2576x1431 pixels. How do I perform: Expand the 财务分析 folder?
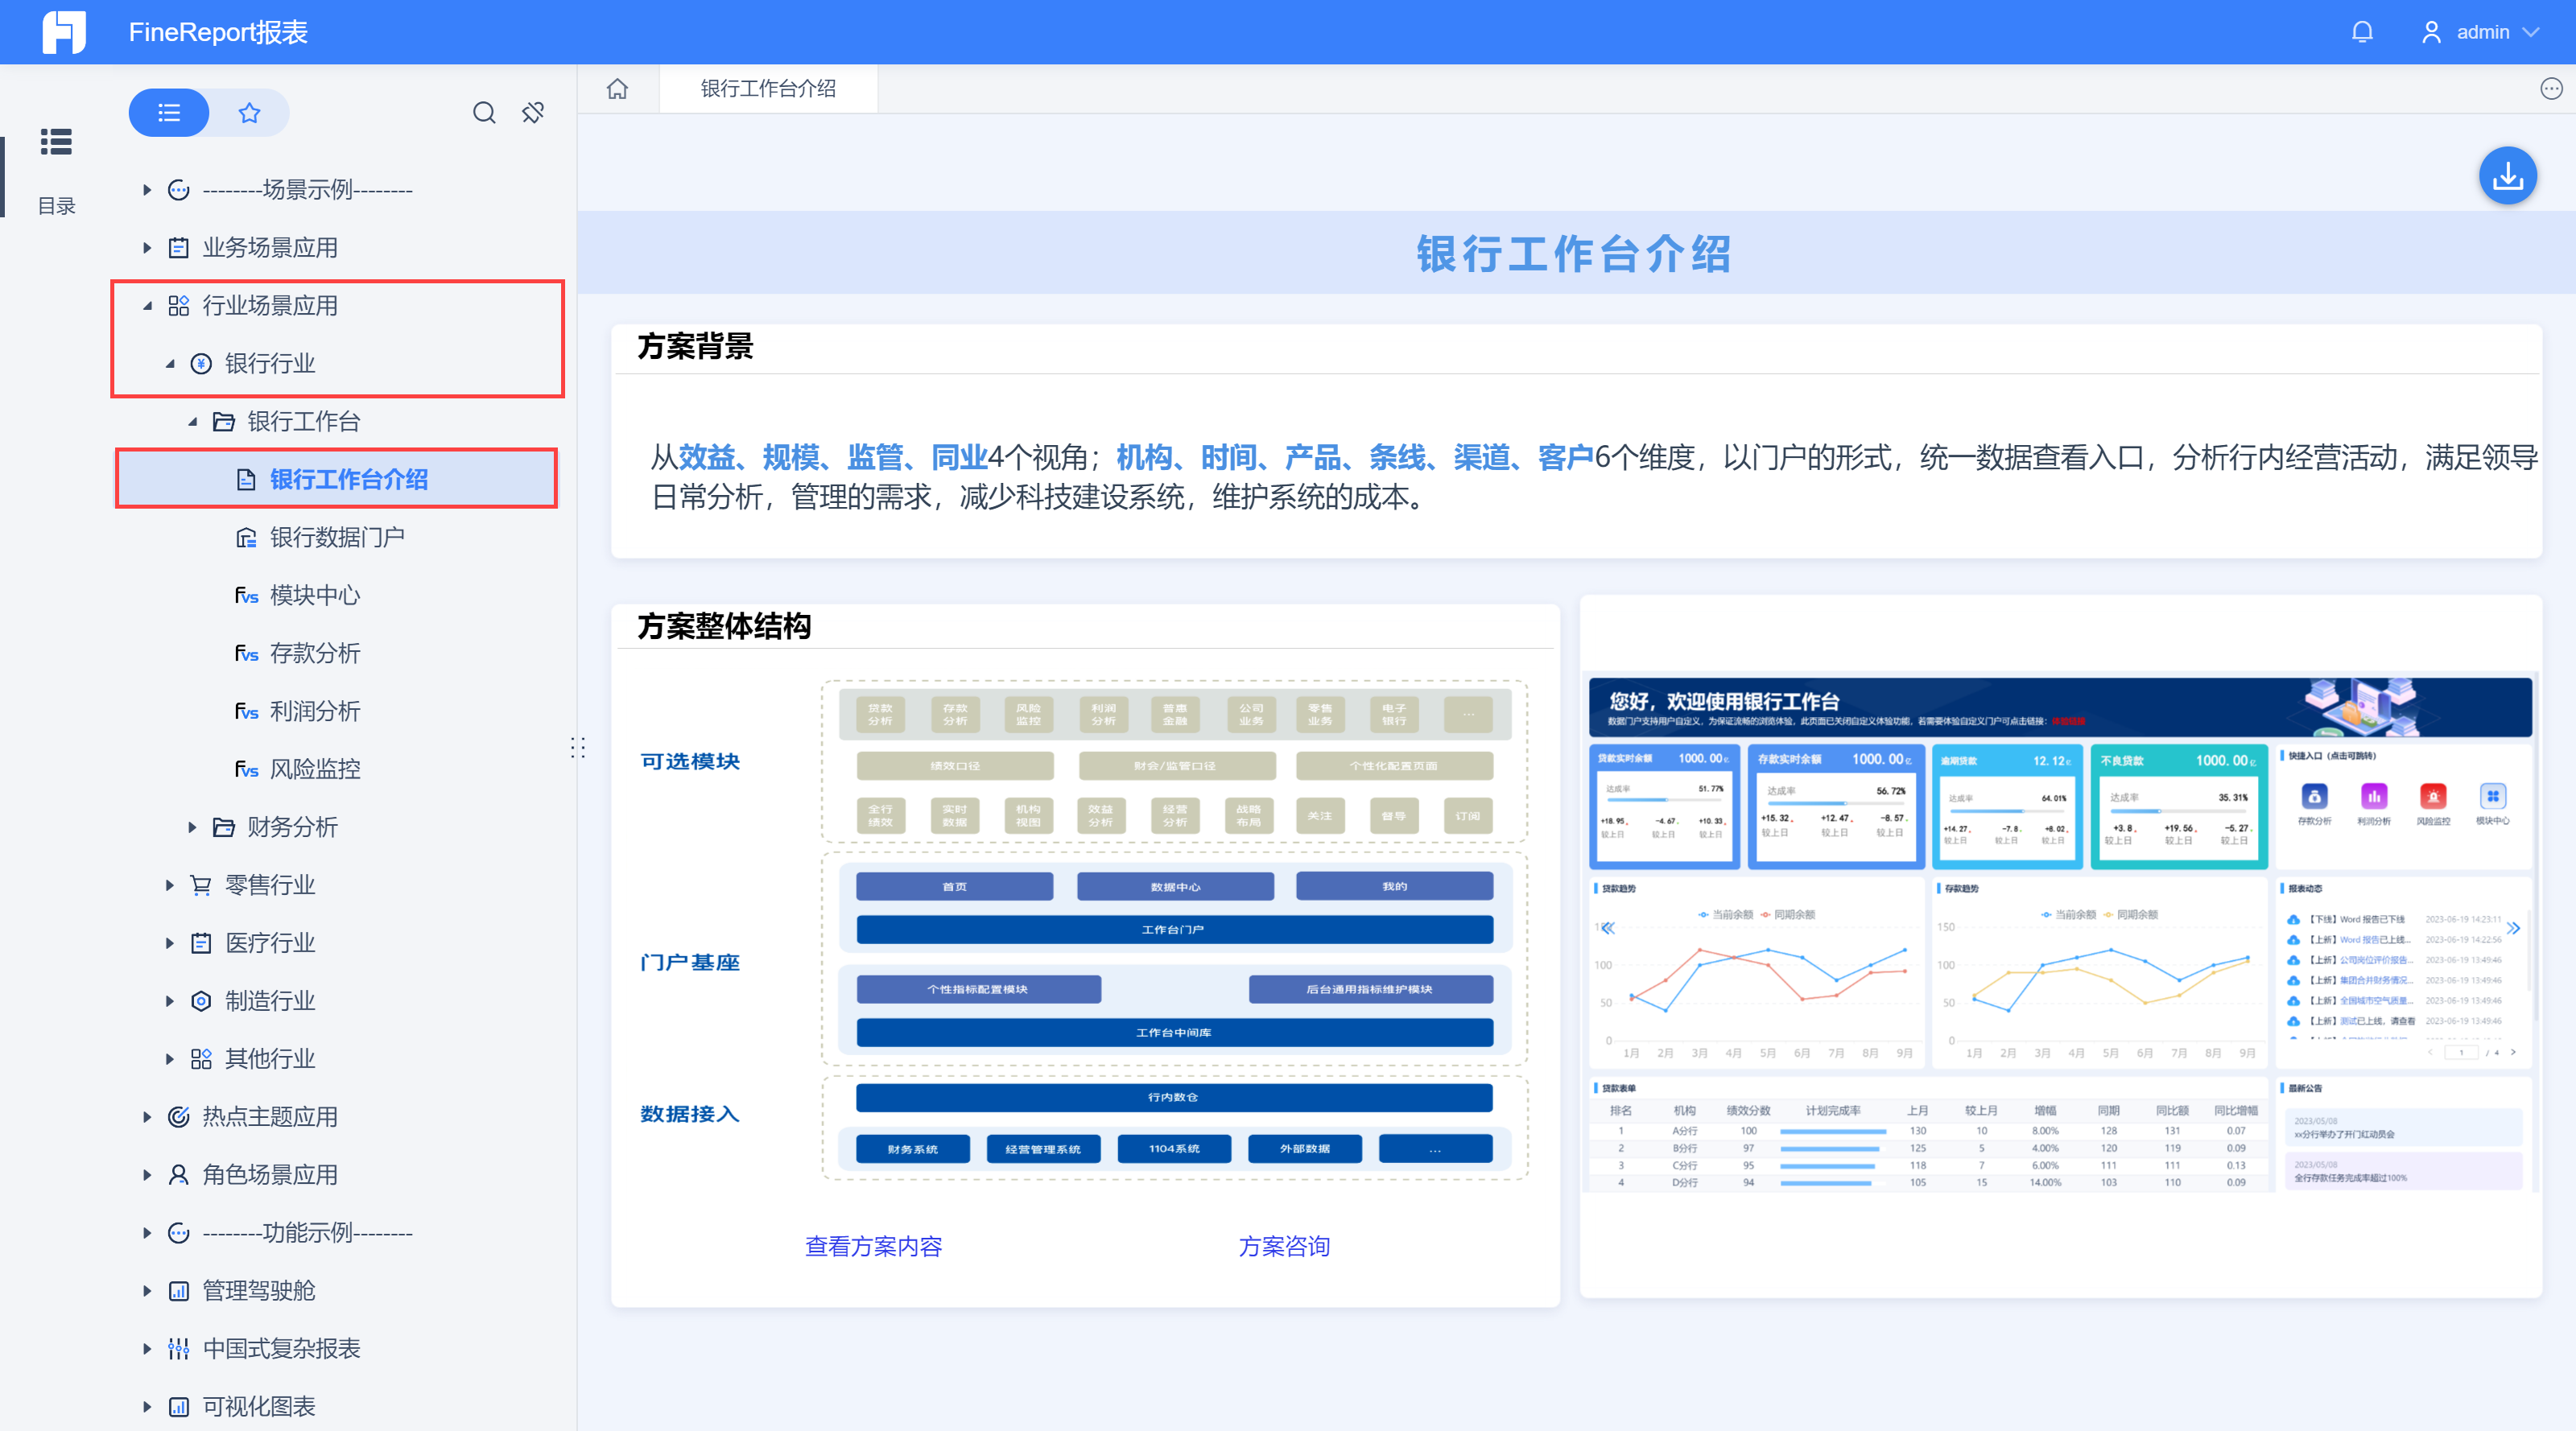pos(192,827)
